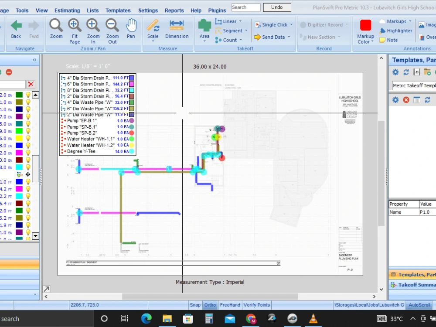Viewport: 436px width, 327px height.
Task: Click the red delete icon in Templates panel
Action: pyautogui.click(x=406, y=100)
